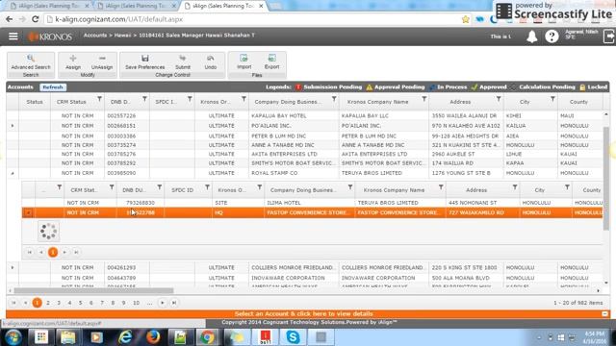The width and height of the screenshot is (616, 346).
Task: Click the horizontal scrollbar of grid
Action: (x=93, y=290)
